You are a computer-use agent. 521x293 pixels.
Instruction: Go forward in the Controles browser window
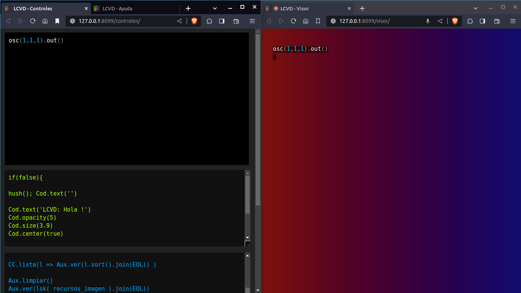pos(21,21)
